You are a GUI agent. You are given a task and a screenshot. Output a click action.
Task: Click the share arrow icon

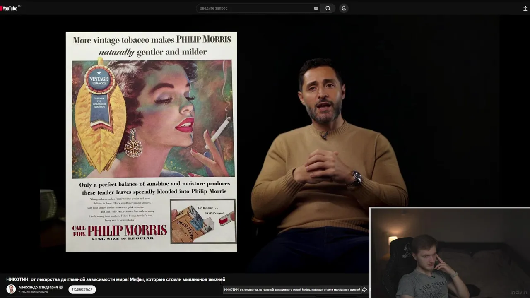click(364, 290)
